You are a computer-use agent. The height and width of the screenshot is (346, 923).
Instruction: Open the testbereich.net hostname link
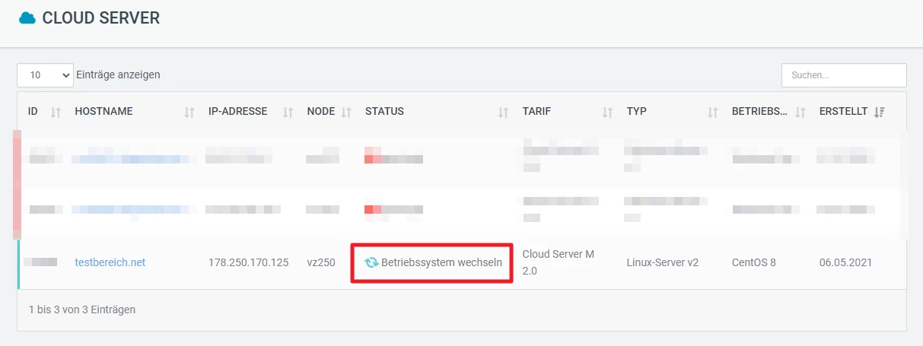click(110, 262)
